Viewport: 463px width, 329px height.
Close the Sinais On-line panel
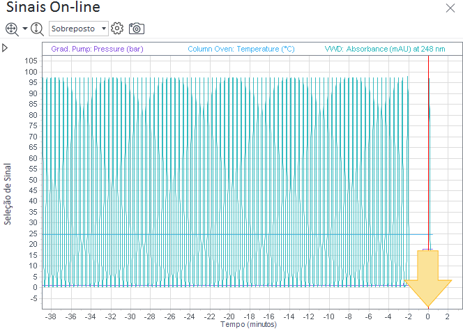click(450, 8)
